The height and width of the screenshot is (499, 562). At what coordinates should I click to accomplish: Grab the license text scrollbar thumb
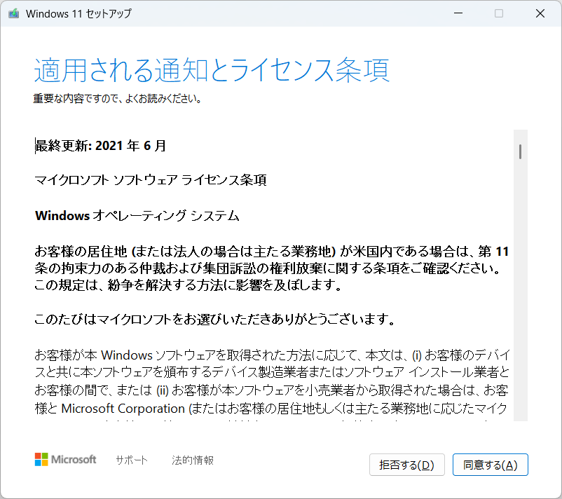coord(520,151)
